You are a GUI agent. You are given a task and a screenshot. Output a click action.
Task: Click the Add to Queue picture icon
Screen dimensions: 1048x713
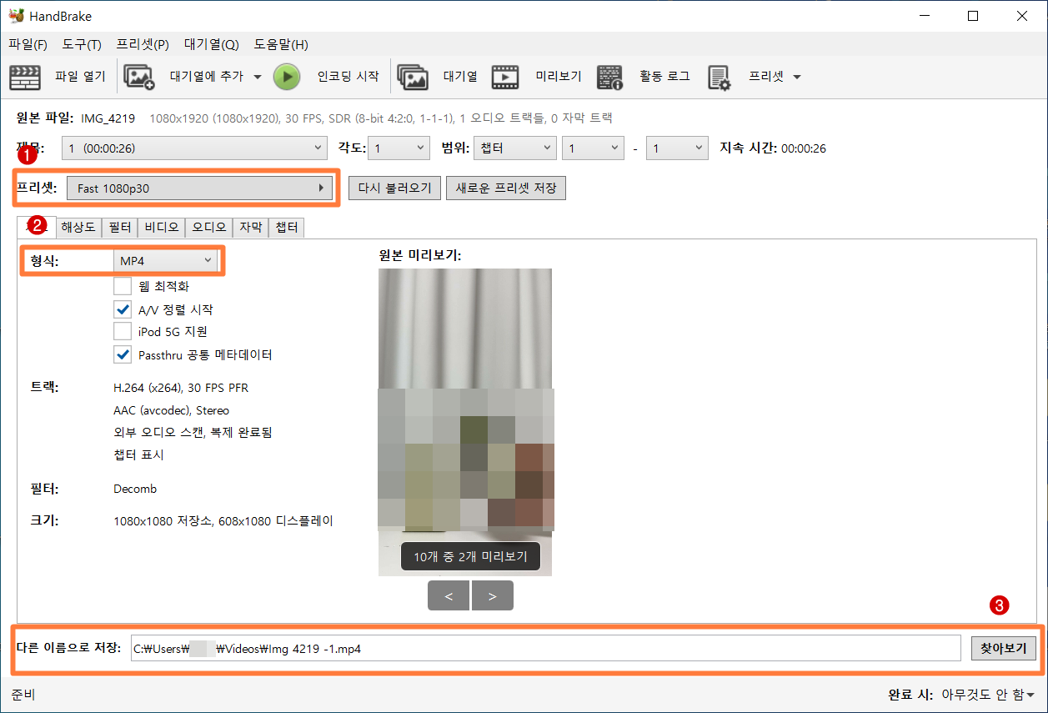(x=139, y=77)
